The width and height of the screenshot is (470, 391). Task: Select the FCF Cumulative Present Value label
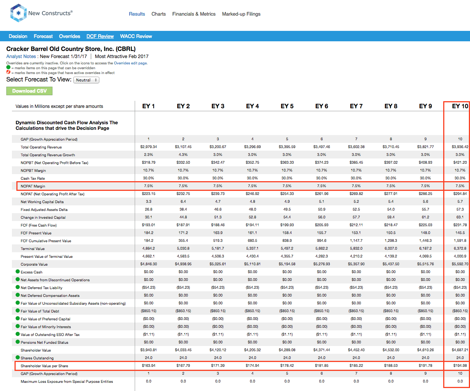(46, 241)
